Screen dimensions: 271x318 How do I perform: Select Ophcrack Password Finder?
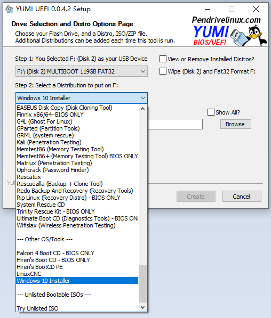pyautogui.click(x=77, y=170)
